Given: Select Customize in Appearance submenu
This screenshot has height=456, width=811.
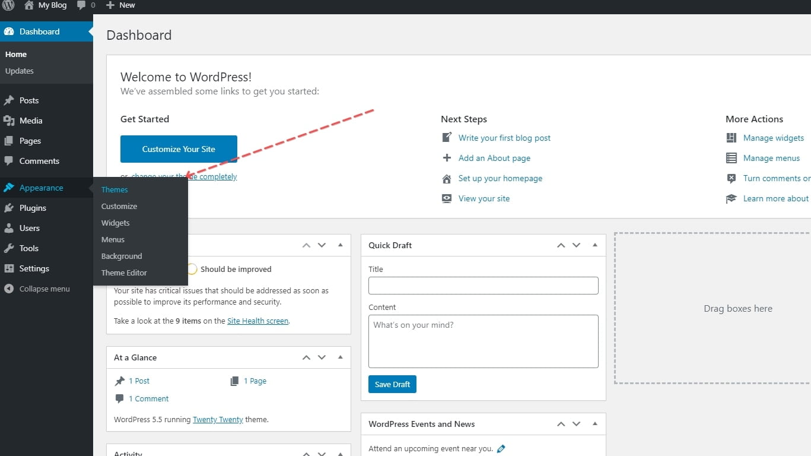Looking at the screenshot, I should (x=119, y=207).
